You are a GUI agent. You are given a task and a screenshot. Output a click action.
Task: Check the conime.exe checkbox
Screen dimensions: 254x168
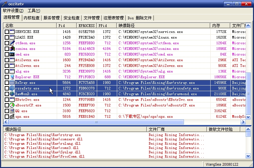(x=7, y=49)
